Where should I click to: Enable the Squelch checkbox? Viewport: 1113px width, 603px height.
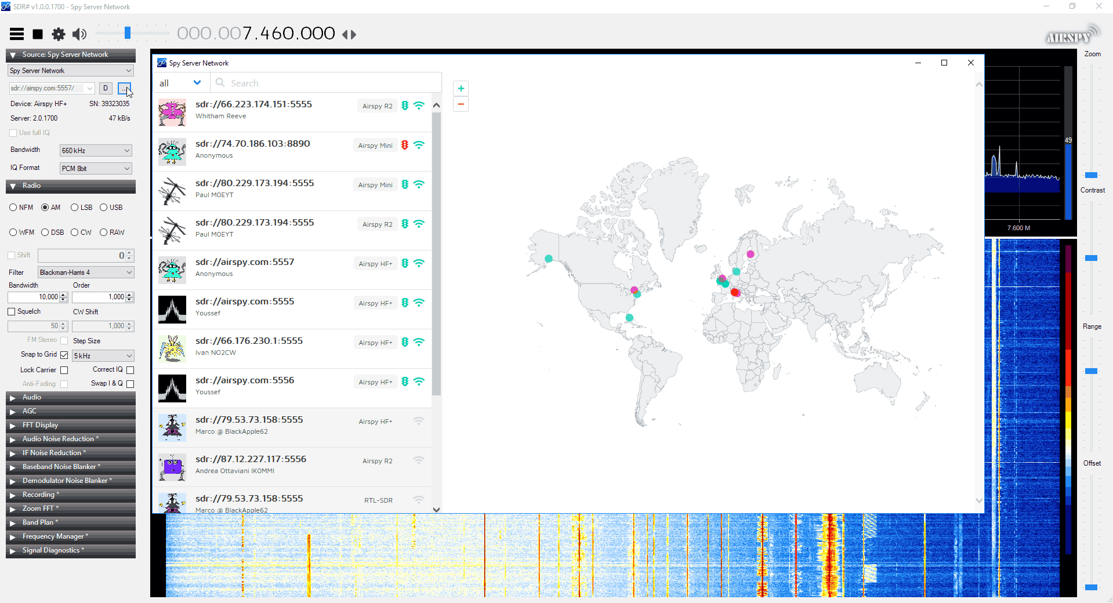(x=11, y=311)
